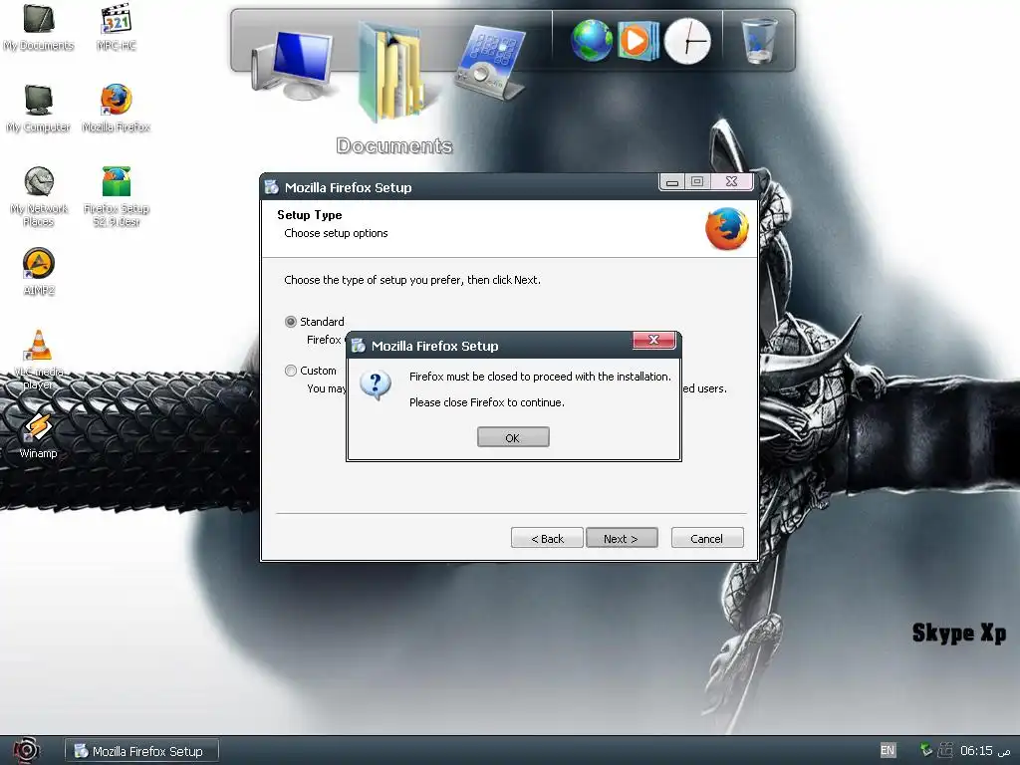Click 'Firefox must be closed to proceed' message

[540, 377]
